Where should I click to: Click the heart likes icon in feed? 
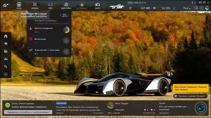coord(145,110)
